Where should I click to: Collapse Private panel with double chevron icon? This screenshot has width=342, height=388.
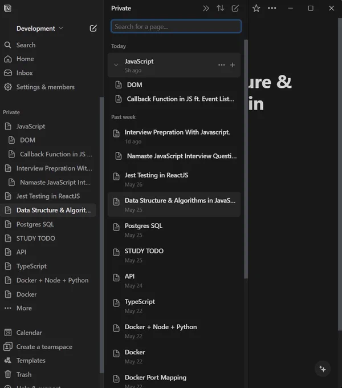coord(206,9)
